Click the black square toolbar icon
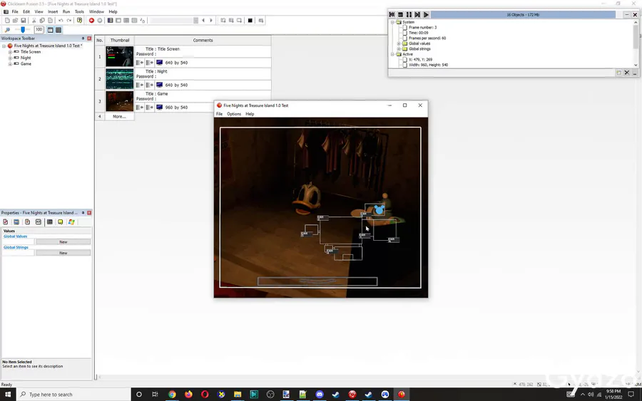The image size is (642, 401). [x=250, y=21]
